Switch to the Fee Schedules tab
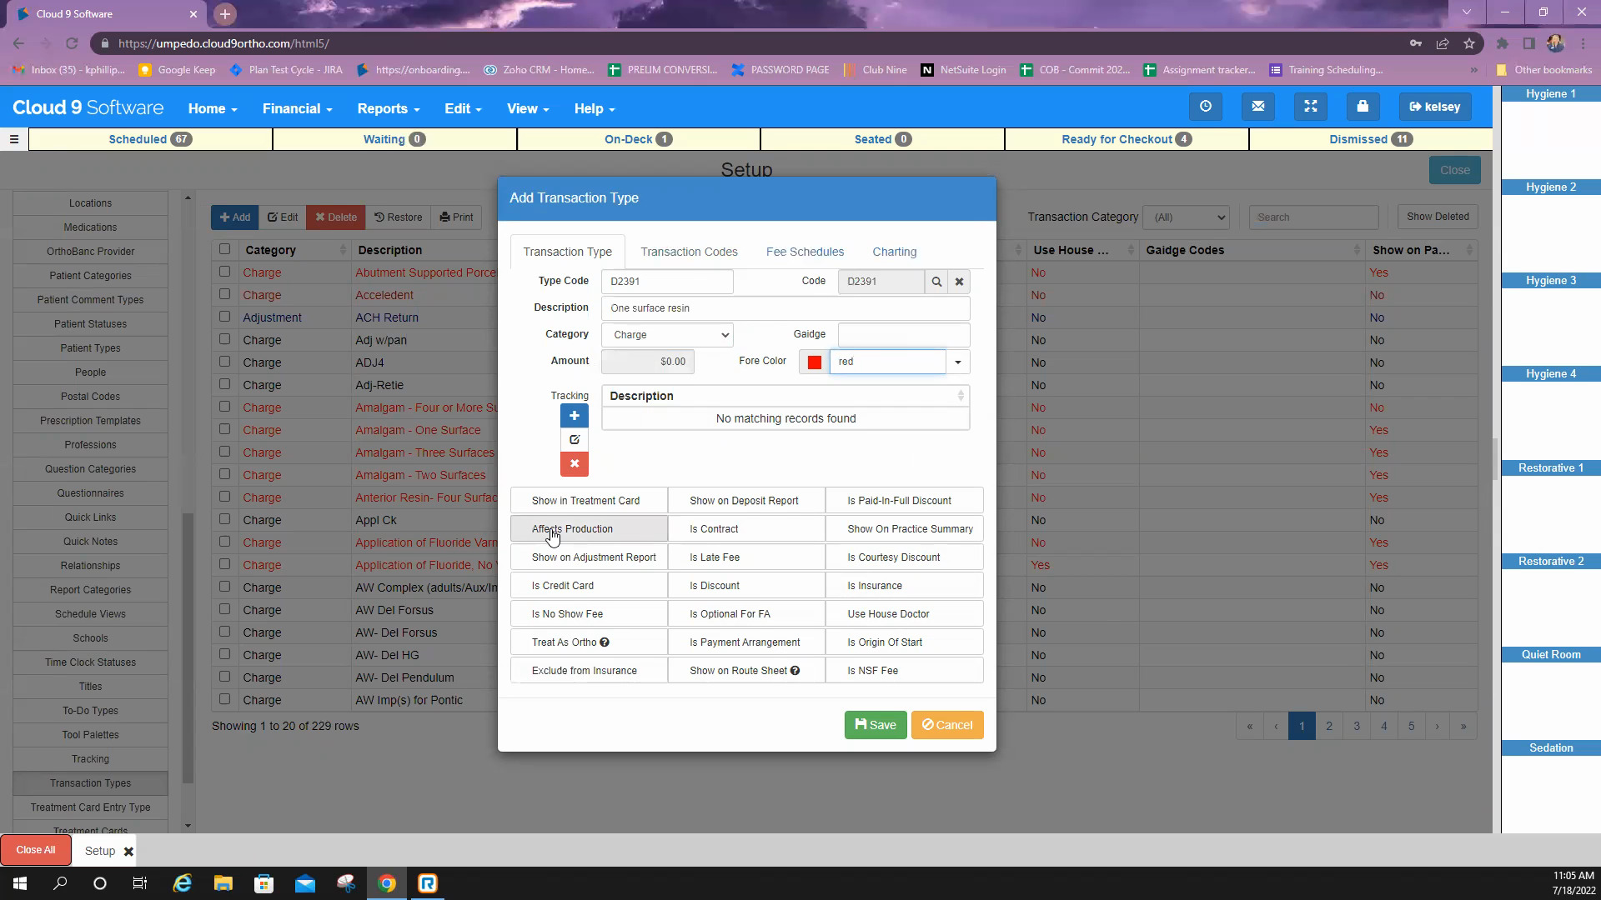The height and width of the screenshot is (900, 1601). pos(804,251)
